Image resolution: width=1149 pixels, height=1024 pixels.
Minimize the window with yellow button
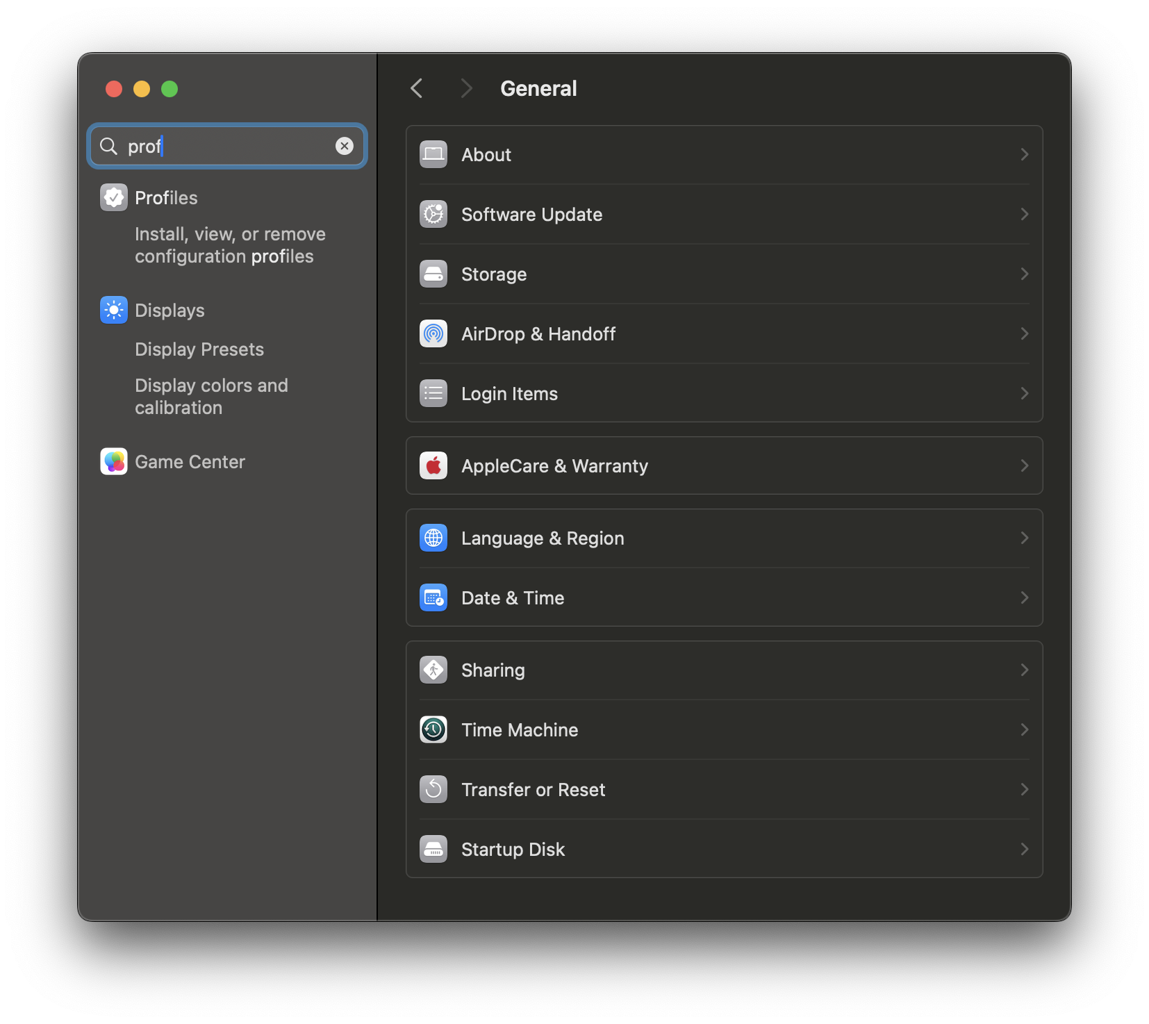(x=142, y=89)
